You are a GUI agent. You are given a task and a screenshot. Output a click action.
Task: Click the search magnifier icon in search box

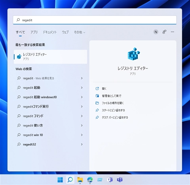[18, 20]
